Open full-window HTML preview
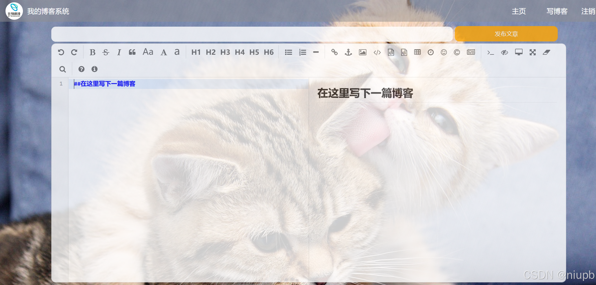The width and height of the screenshot is (596, 285). click(519, 52)
